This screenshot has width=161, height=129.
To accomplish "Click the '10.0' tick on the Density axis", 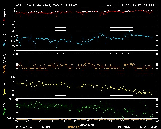I will (13, 54).
